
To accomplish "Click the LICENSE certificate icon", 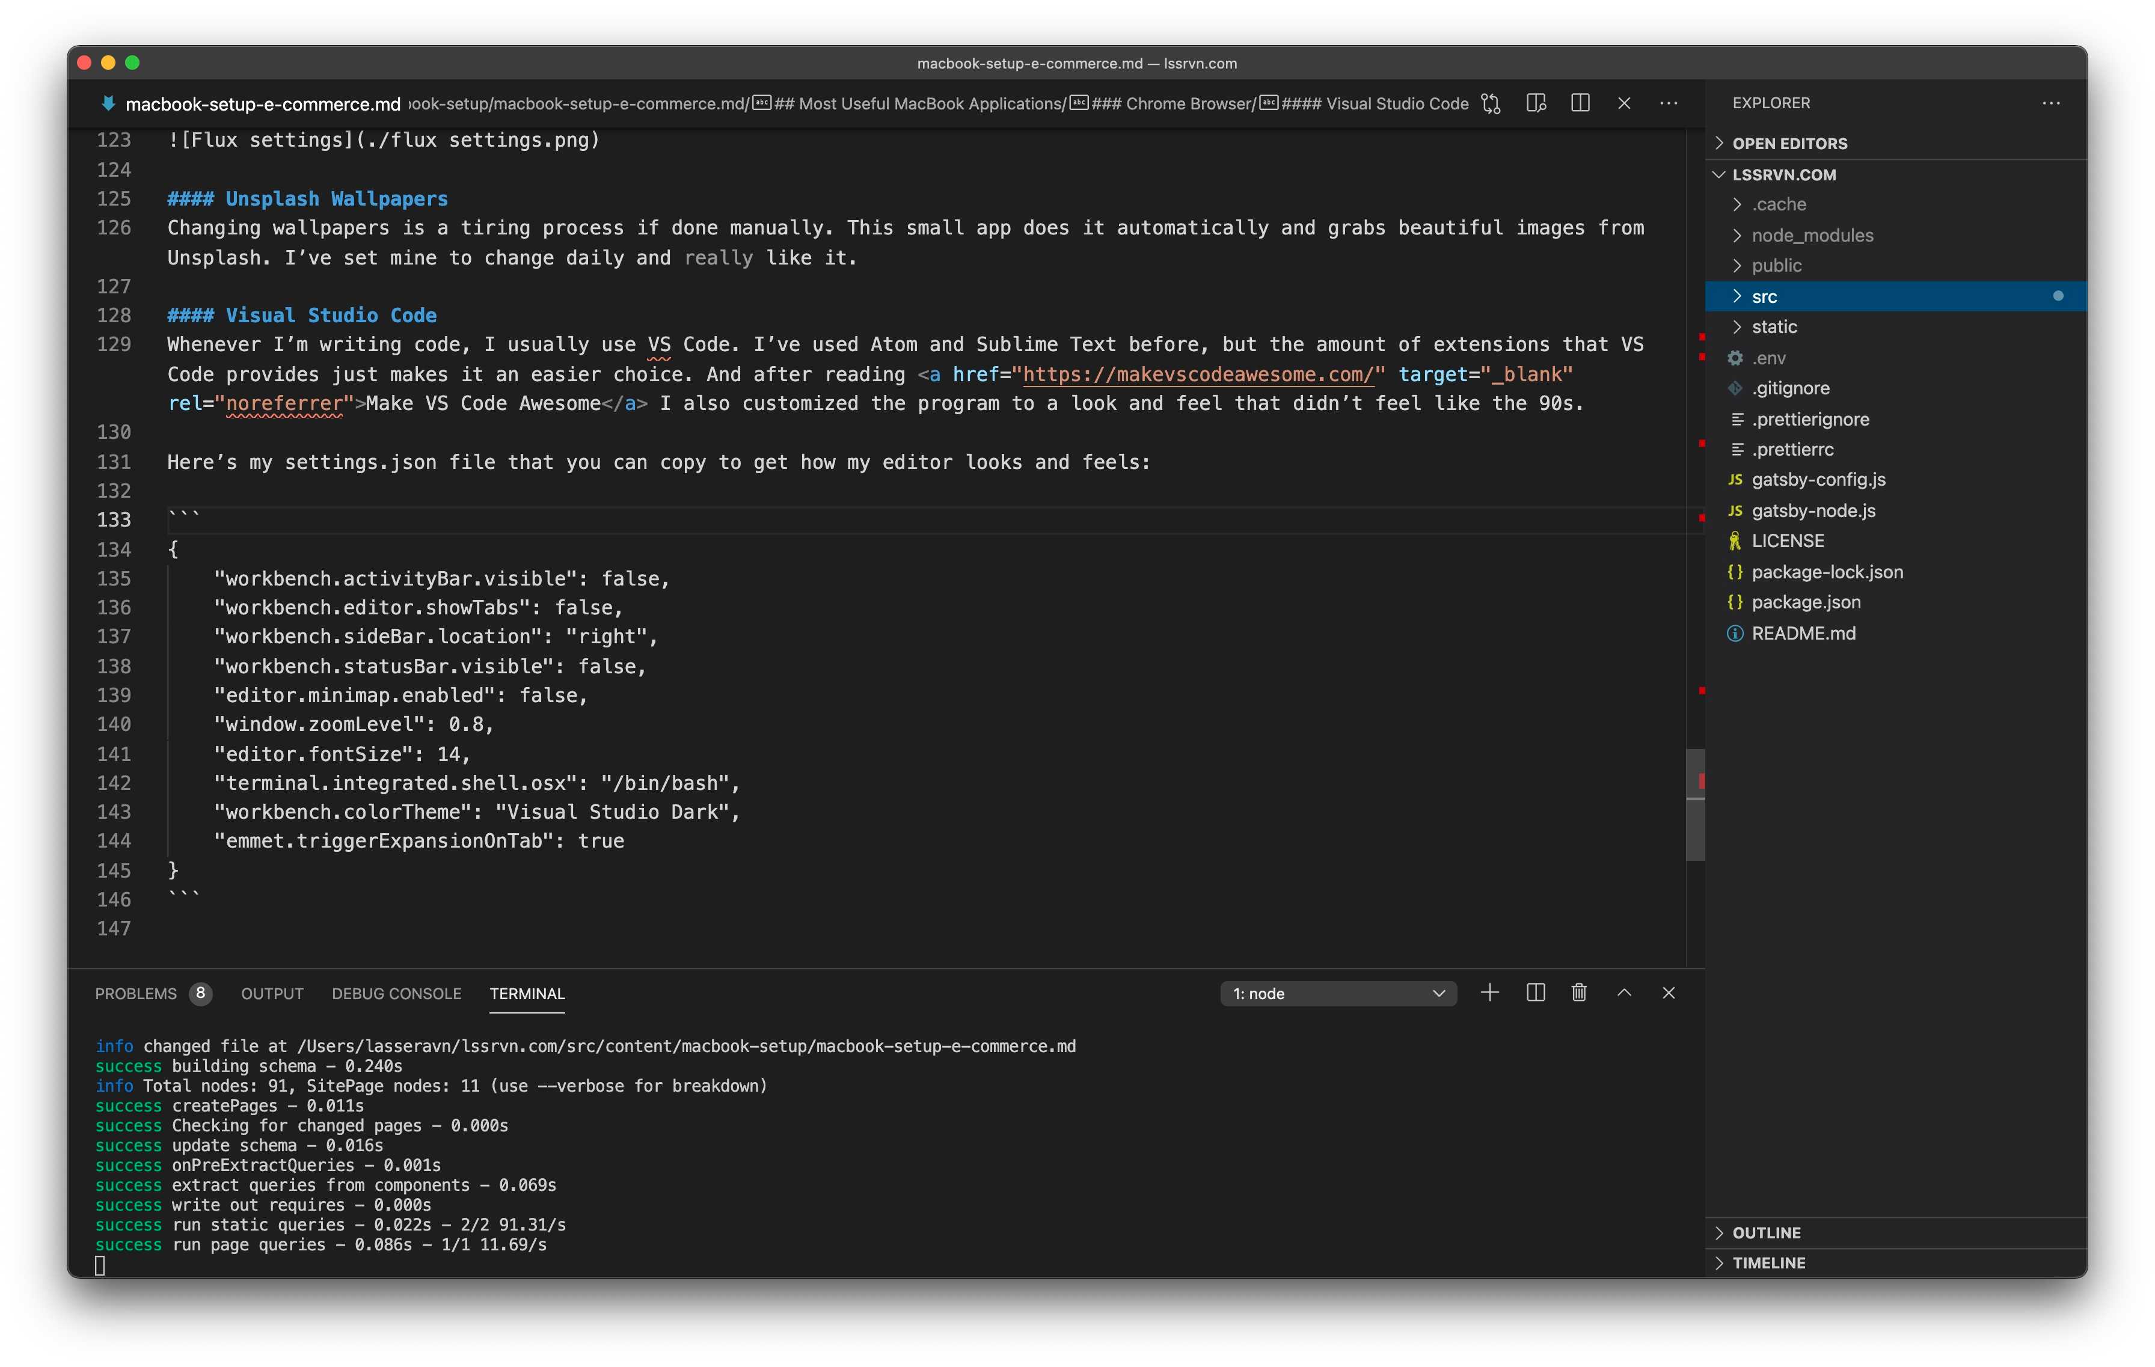I will tap(1735, 541).
